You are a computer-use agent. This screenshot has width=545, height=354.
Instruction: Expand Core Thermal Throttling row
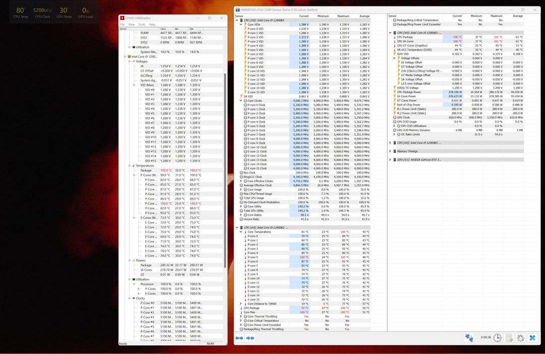tap(241, 317)
